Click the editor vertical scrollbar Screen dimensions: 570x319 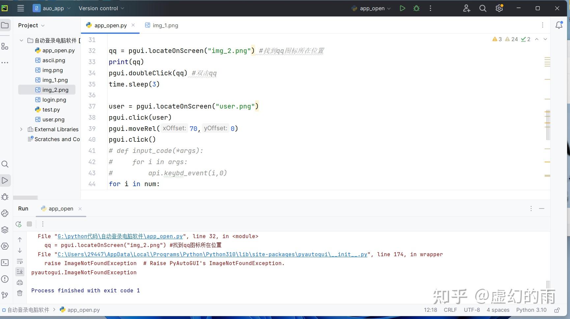tap(548, 125)
